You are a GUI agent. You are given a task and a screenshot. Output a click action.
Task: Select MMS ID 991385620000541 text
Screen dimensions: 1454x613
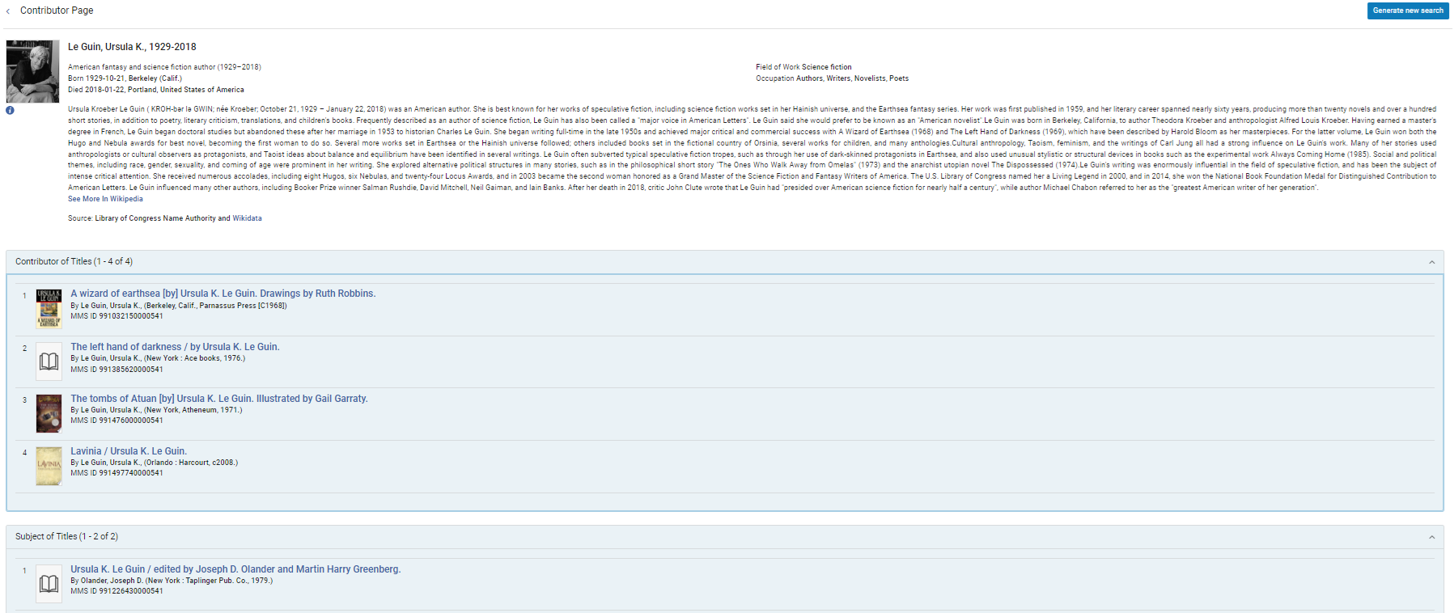pos(117,370)
